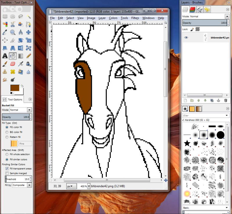Open the Layer menu
Viewport: 232px width, 214px height.
(102, 18)
